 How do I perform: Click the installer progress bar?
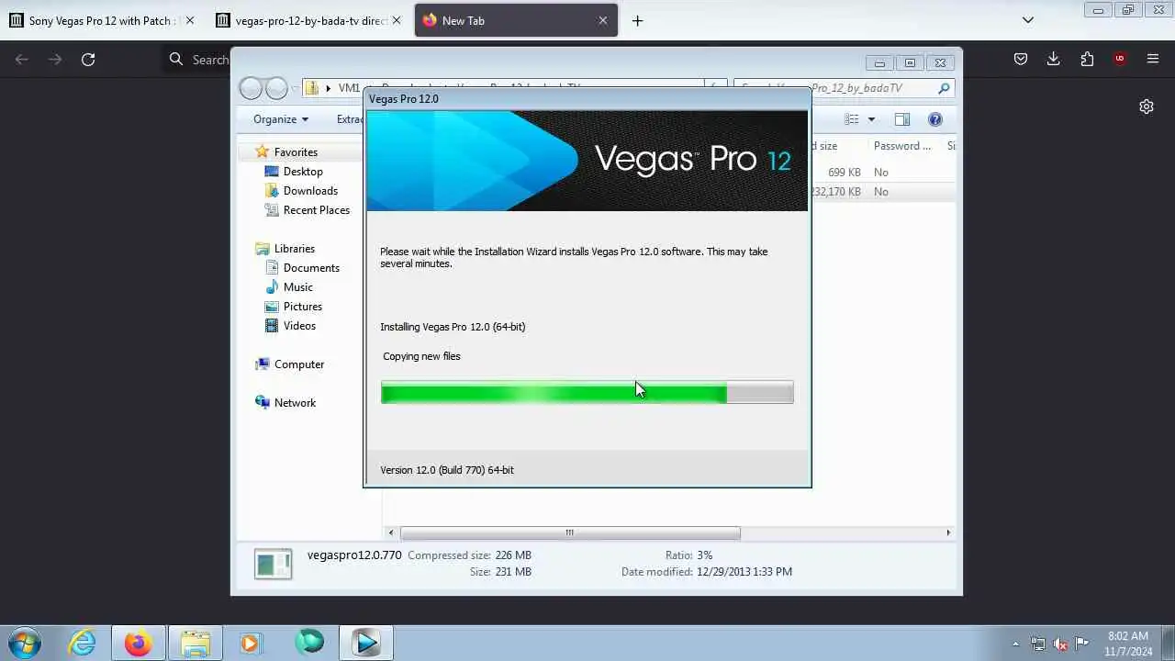coord(587,393)
